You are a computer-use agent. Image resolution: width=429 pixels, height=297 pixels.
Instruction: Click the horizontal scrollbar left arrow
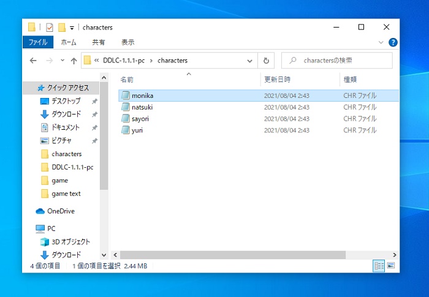pyautogui.click(x=115, y=255)
